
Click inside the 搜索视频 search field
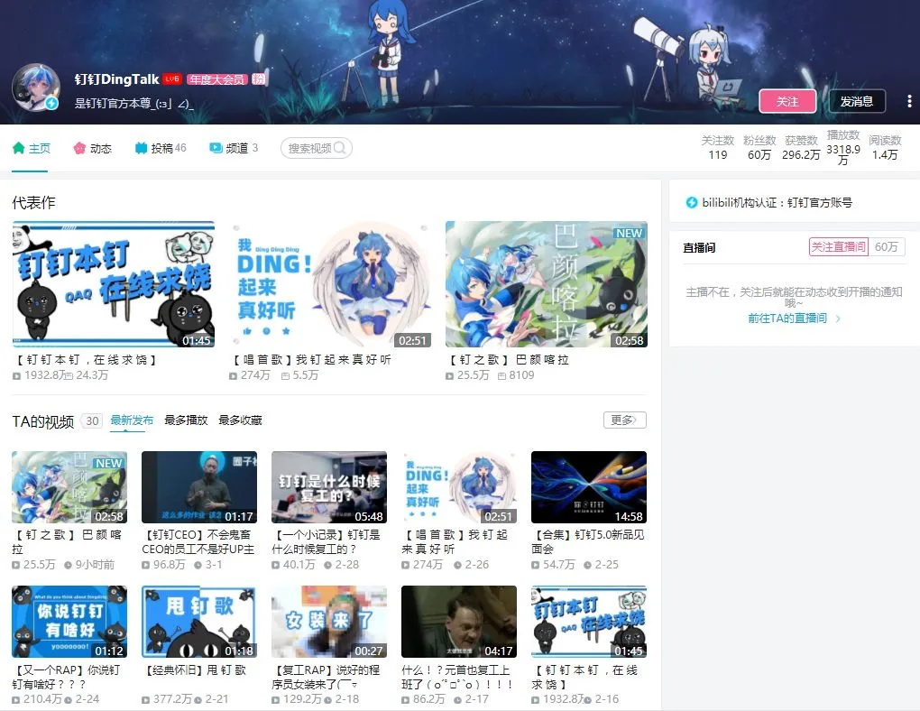311,147
